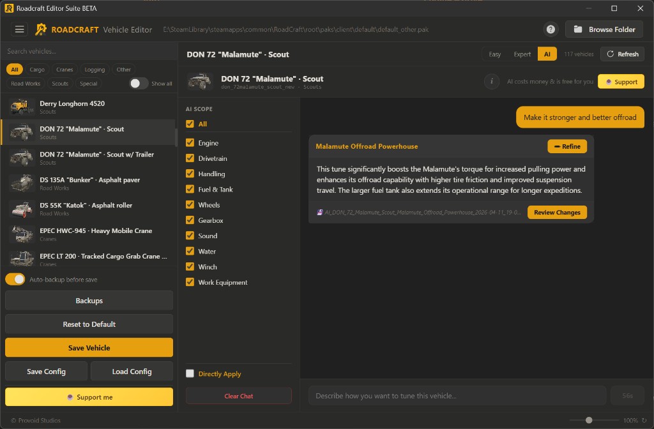Open Review Changes
Viewport: 654px width, 429px height.
(x=557, y=212)
